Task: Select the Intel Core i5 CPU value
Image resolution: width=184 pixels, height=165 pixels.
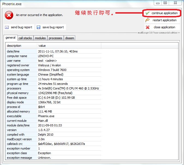Action: click(x=68, y=88)
